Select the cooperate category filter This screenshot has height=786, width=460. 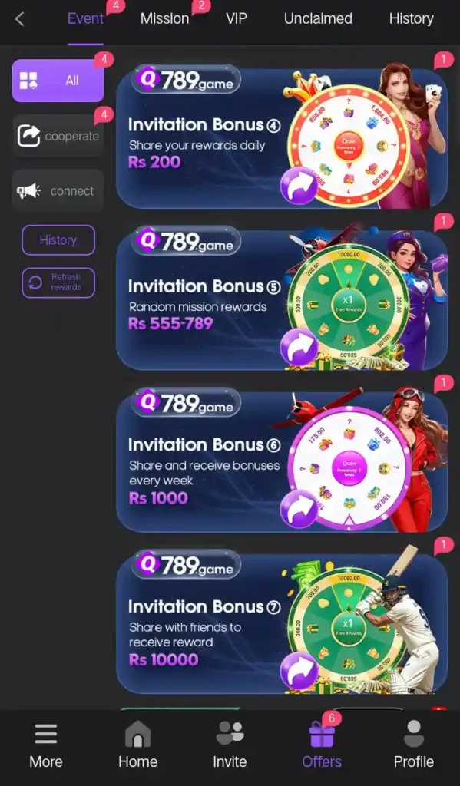click(x=58, y=136)
